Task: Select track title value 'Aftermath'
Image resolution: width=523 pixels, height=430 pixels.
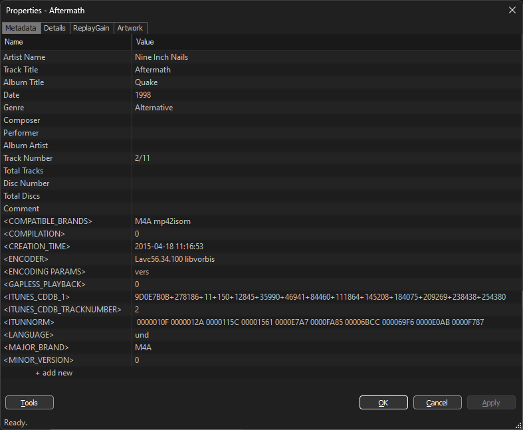Action: [153, 70]
